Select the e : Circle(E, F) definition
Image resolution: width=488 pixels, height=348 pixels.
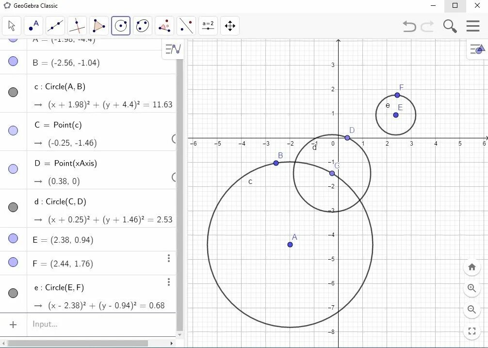[59, 288]
